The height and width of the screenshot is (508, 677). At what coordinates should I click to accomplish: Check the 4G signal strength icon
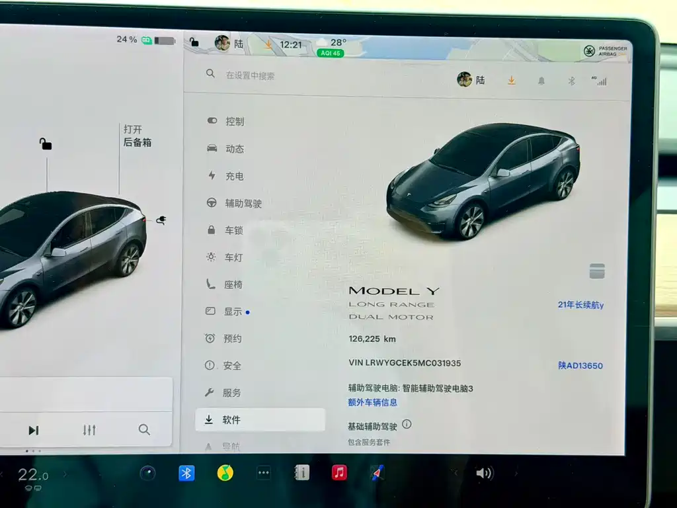coord(600,81)
